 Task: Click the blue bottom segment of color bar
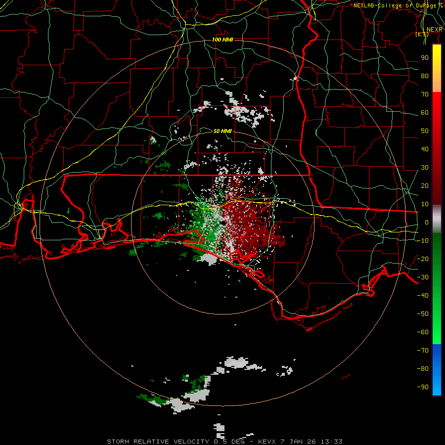(437, 369)
